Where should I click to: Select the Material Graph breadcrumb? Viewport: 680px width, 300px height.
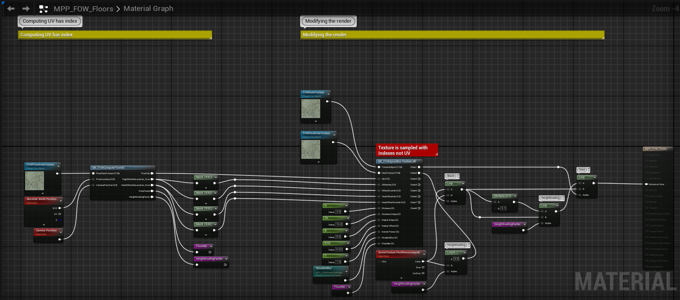(x=148, y=9)
